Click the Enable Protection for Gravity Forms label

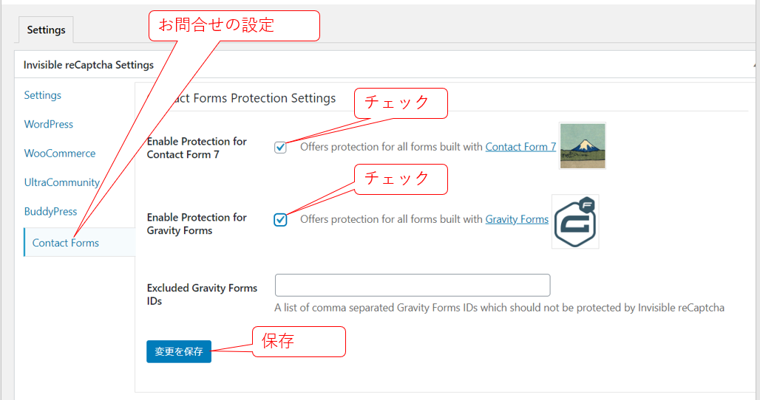197,224
